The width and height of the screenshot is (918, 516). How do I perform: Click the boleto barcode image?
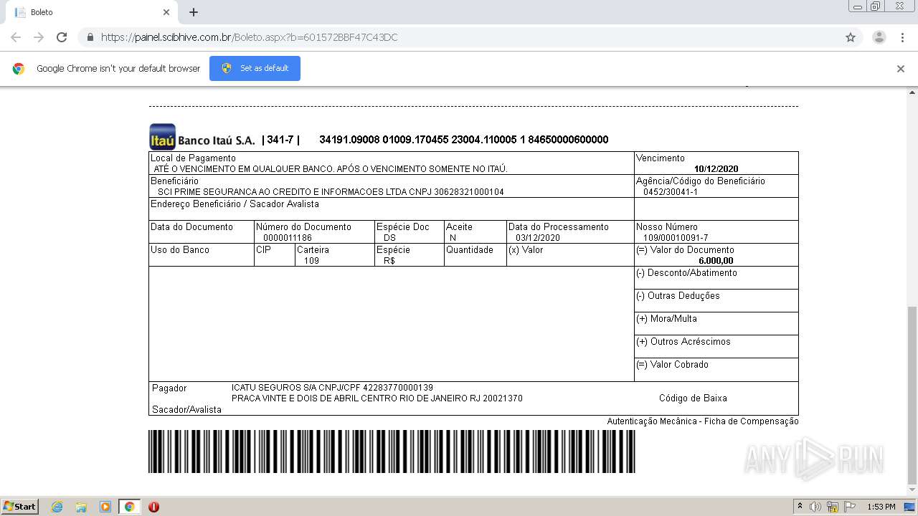click(392, 451)
